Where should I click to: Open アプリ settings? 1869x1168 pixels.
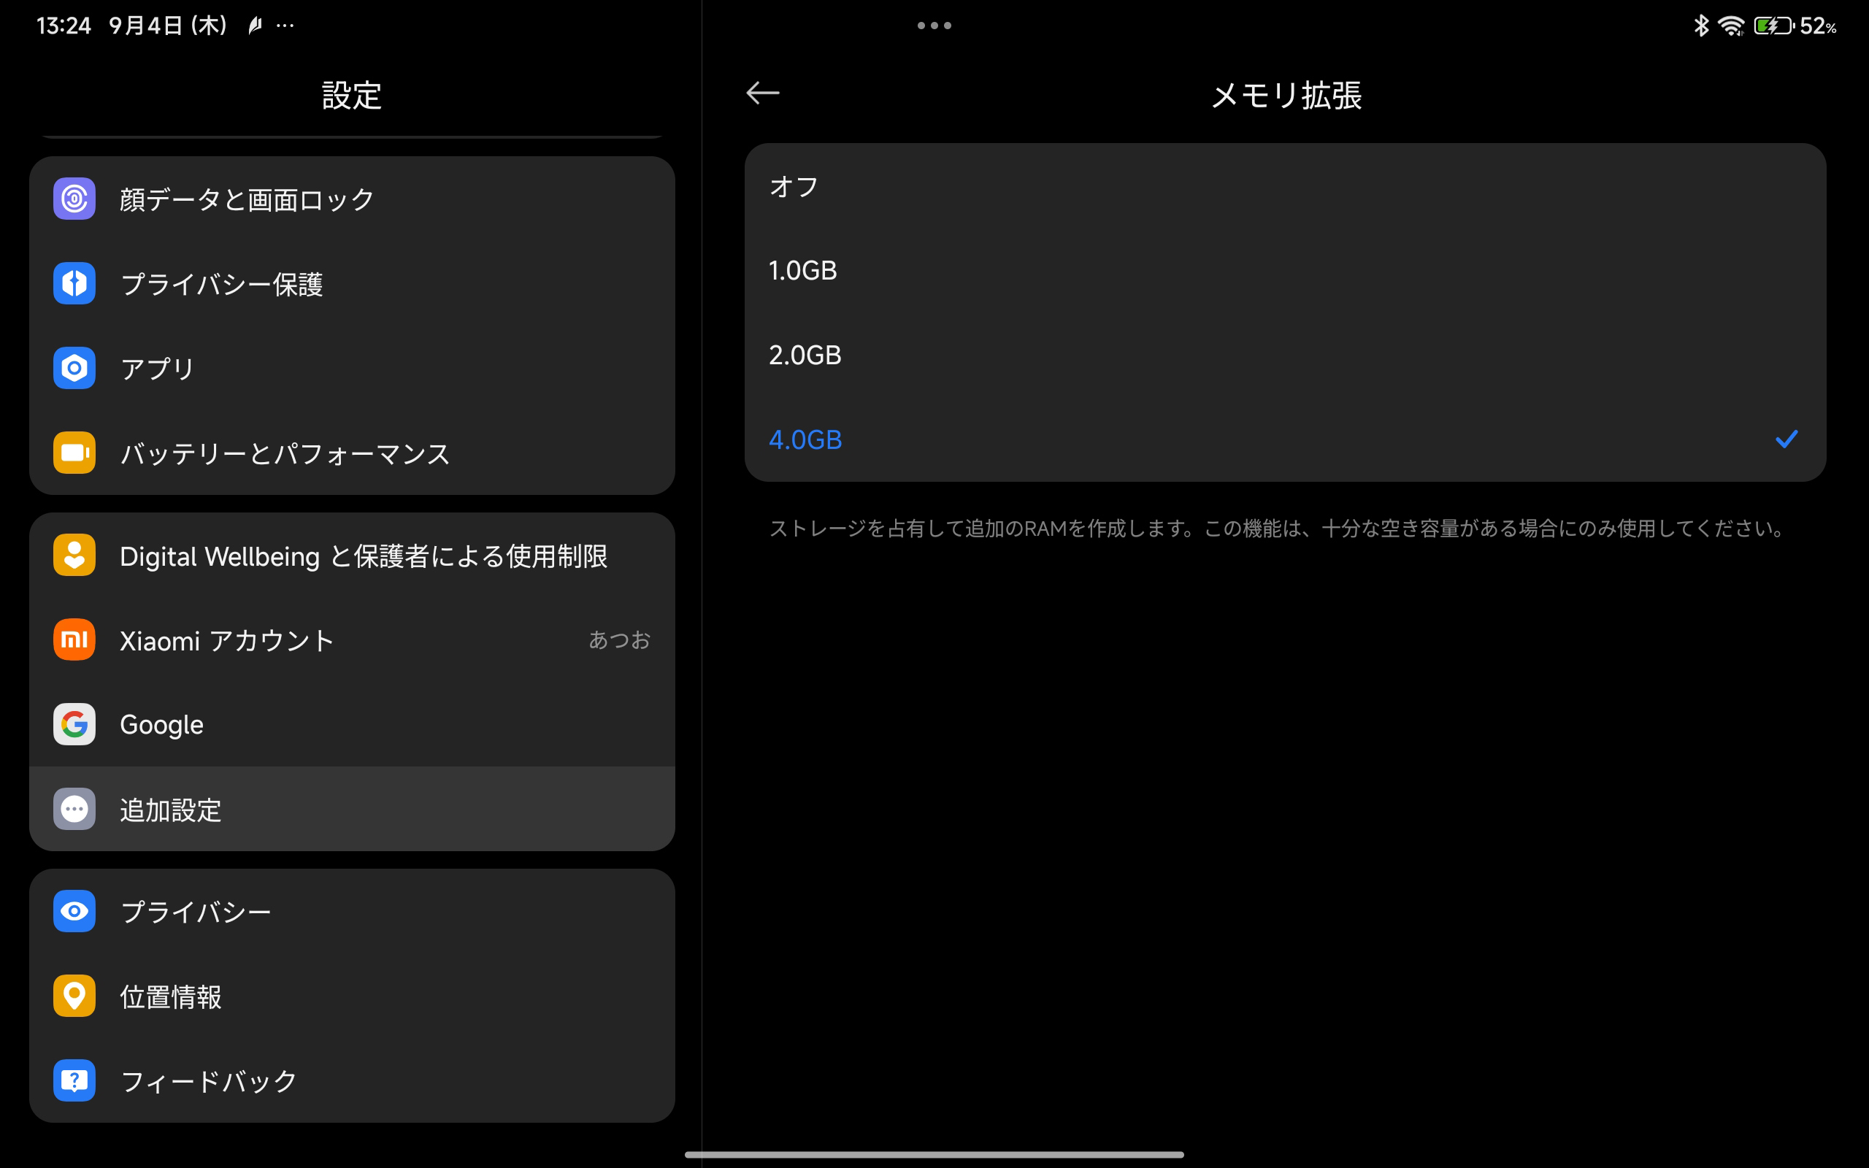pyautogui.click(x=352, y=368)
